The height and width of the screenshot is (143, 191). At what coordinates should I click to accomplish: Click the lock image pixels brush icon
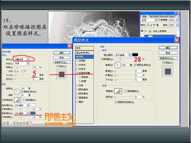tap(151, 25)
